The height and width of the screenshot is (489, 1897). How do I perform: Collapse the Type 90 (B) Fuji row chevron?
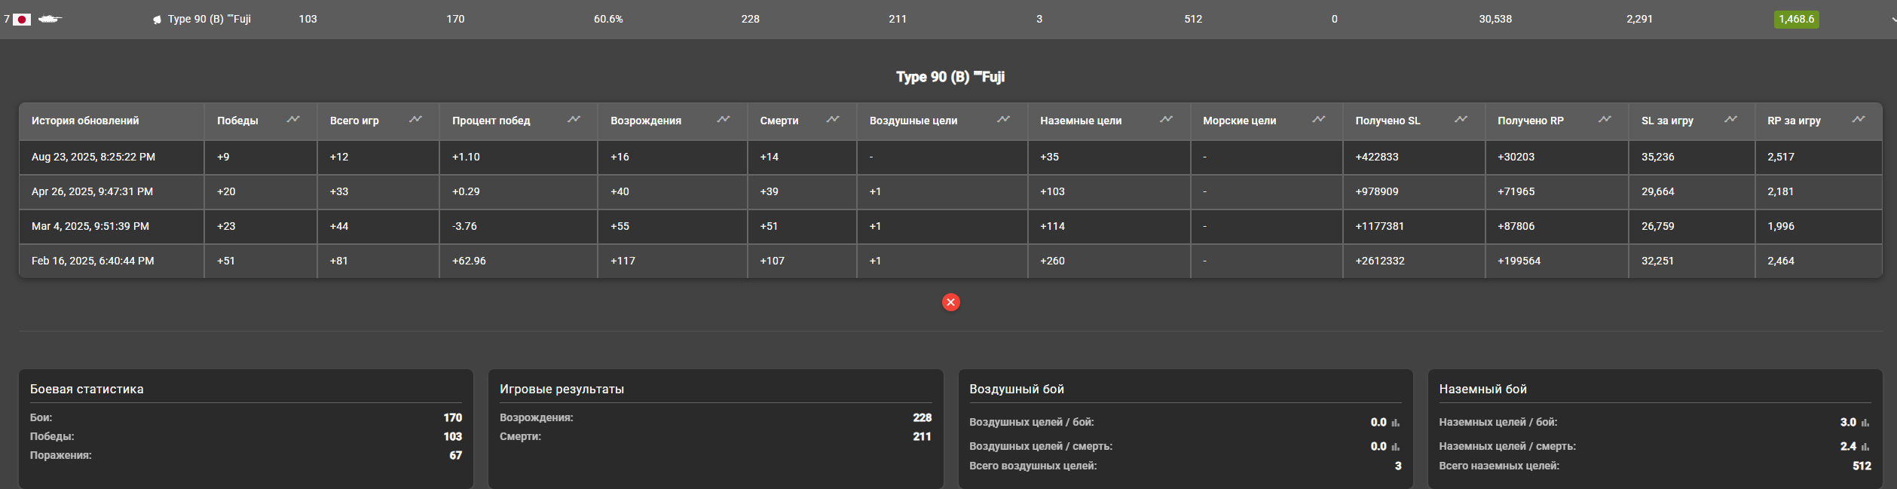coord(1892,20)
